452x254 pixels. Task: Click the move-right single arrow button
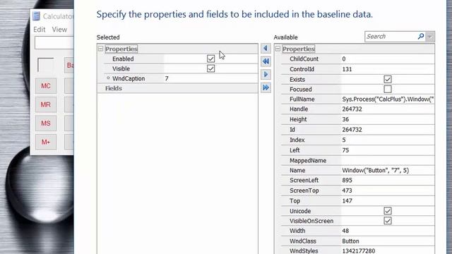(x=266, y=74)
